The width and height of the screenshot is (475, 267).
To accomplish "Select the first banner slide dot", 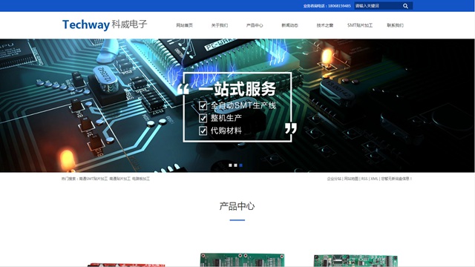I will click(x=230, y=165).
